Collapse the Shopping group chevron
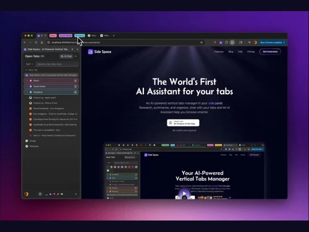Viewport: 309px width, 232px height. tap(27, 92)
